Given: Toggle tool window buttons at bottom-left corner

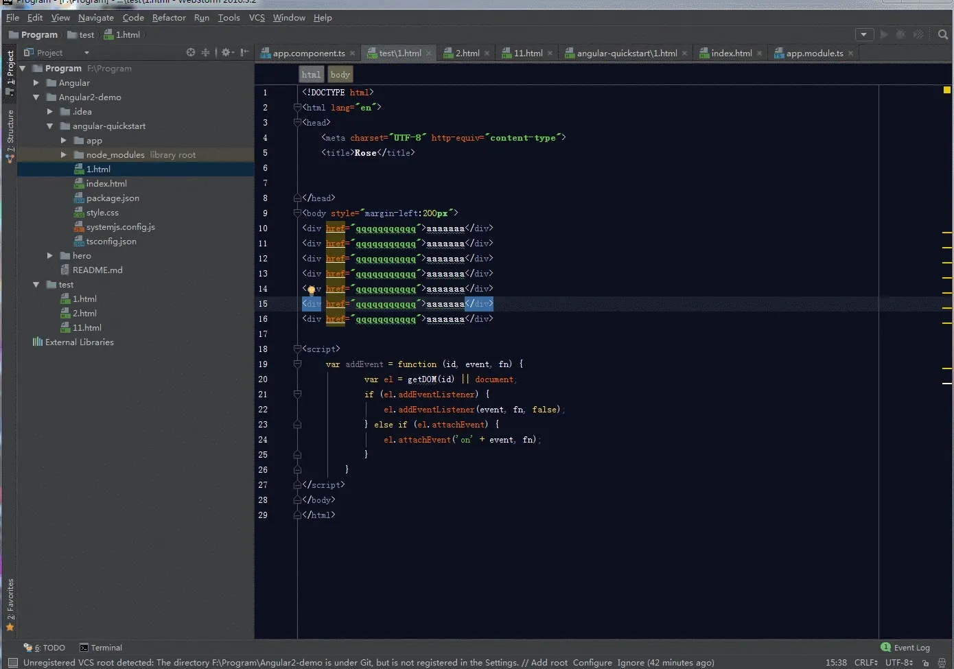Looking at the screenshot, I should point(12,663).
